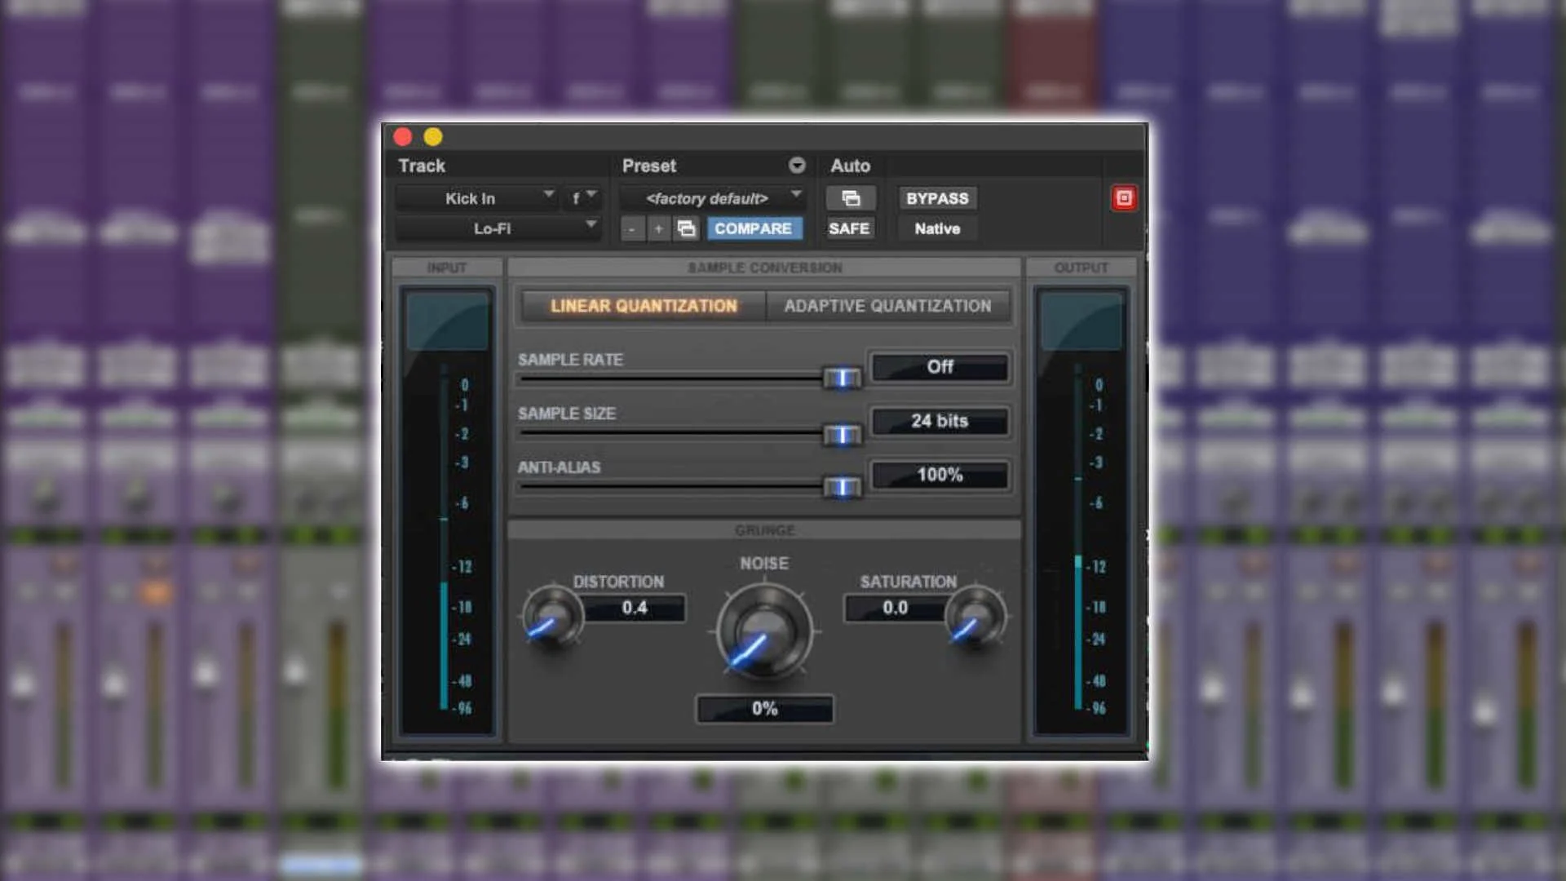
Task: Click the Saturation knob
Action: pos(975,617)
